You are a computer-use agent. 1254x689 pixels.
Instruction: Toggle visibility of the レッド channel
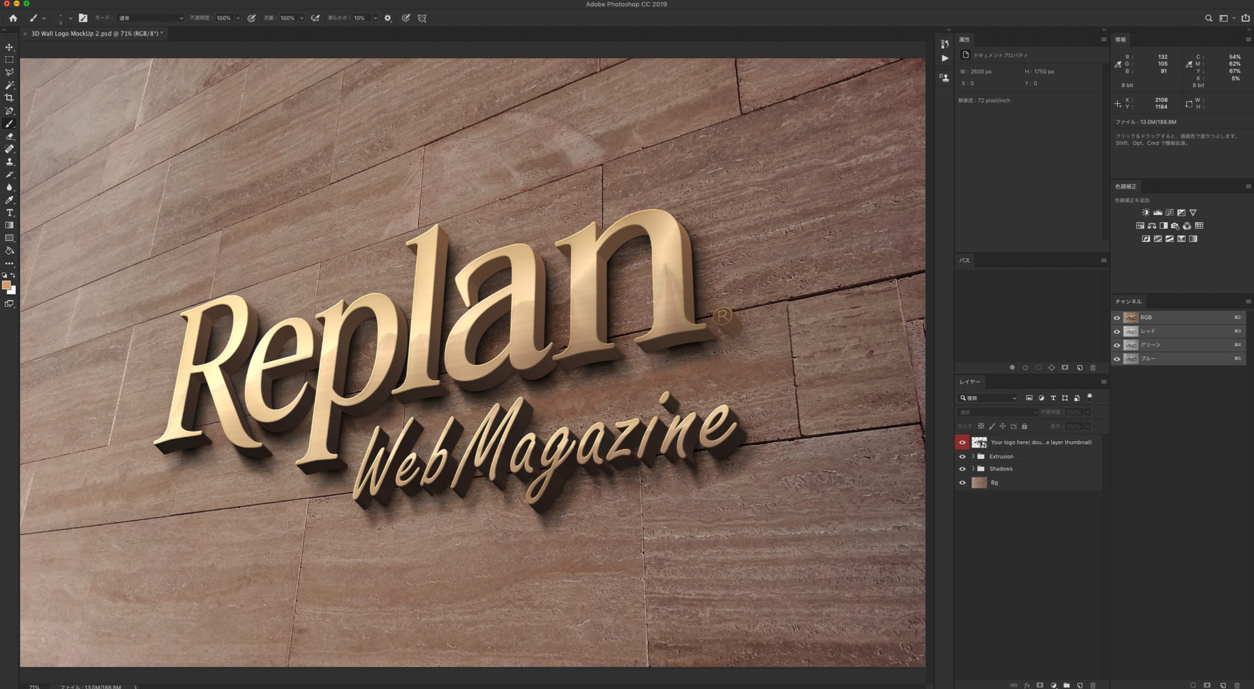pyautogui.click(x=1117, y=332)
